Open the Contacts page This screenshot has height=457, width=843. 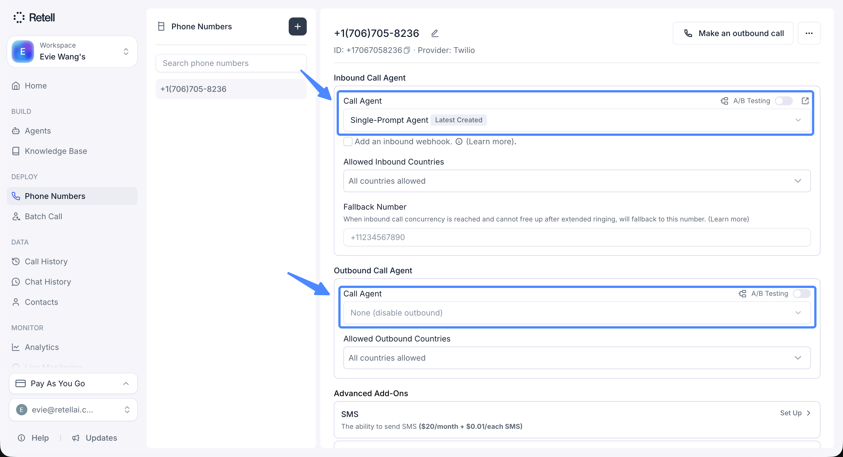(72, 302)
